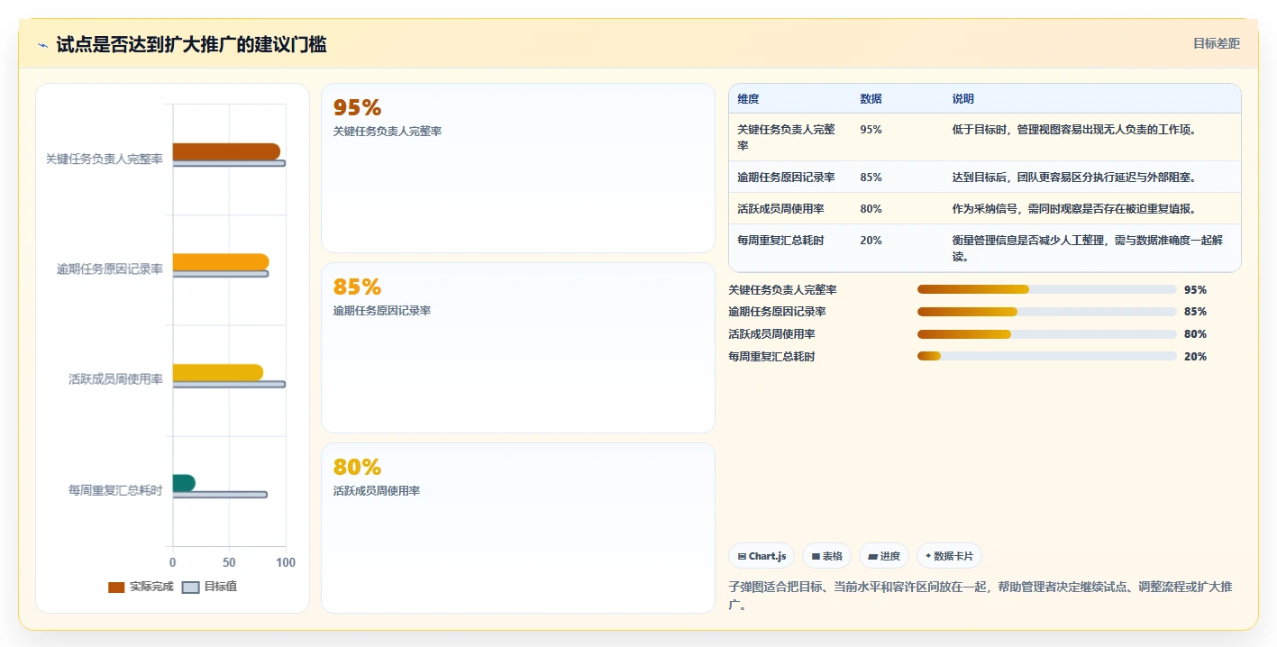The height and width of the screenshot is (647, 1277).
Task: Click the 子弹图适合把目标 footnote paragraph
Action: (981, 596)
